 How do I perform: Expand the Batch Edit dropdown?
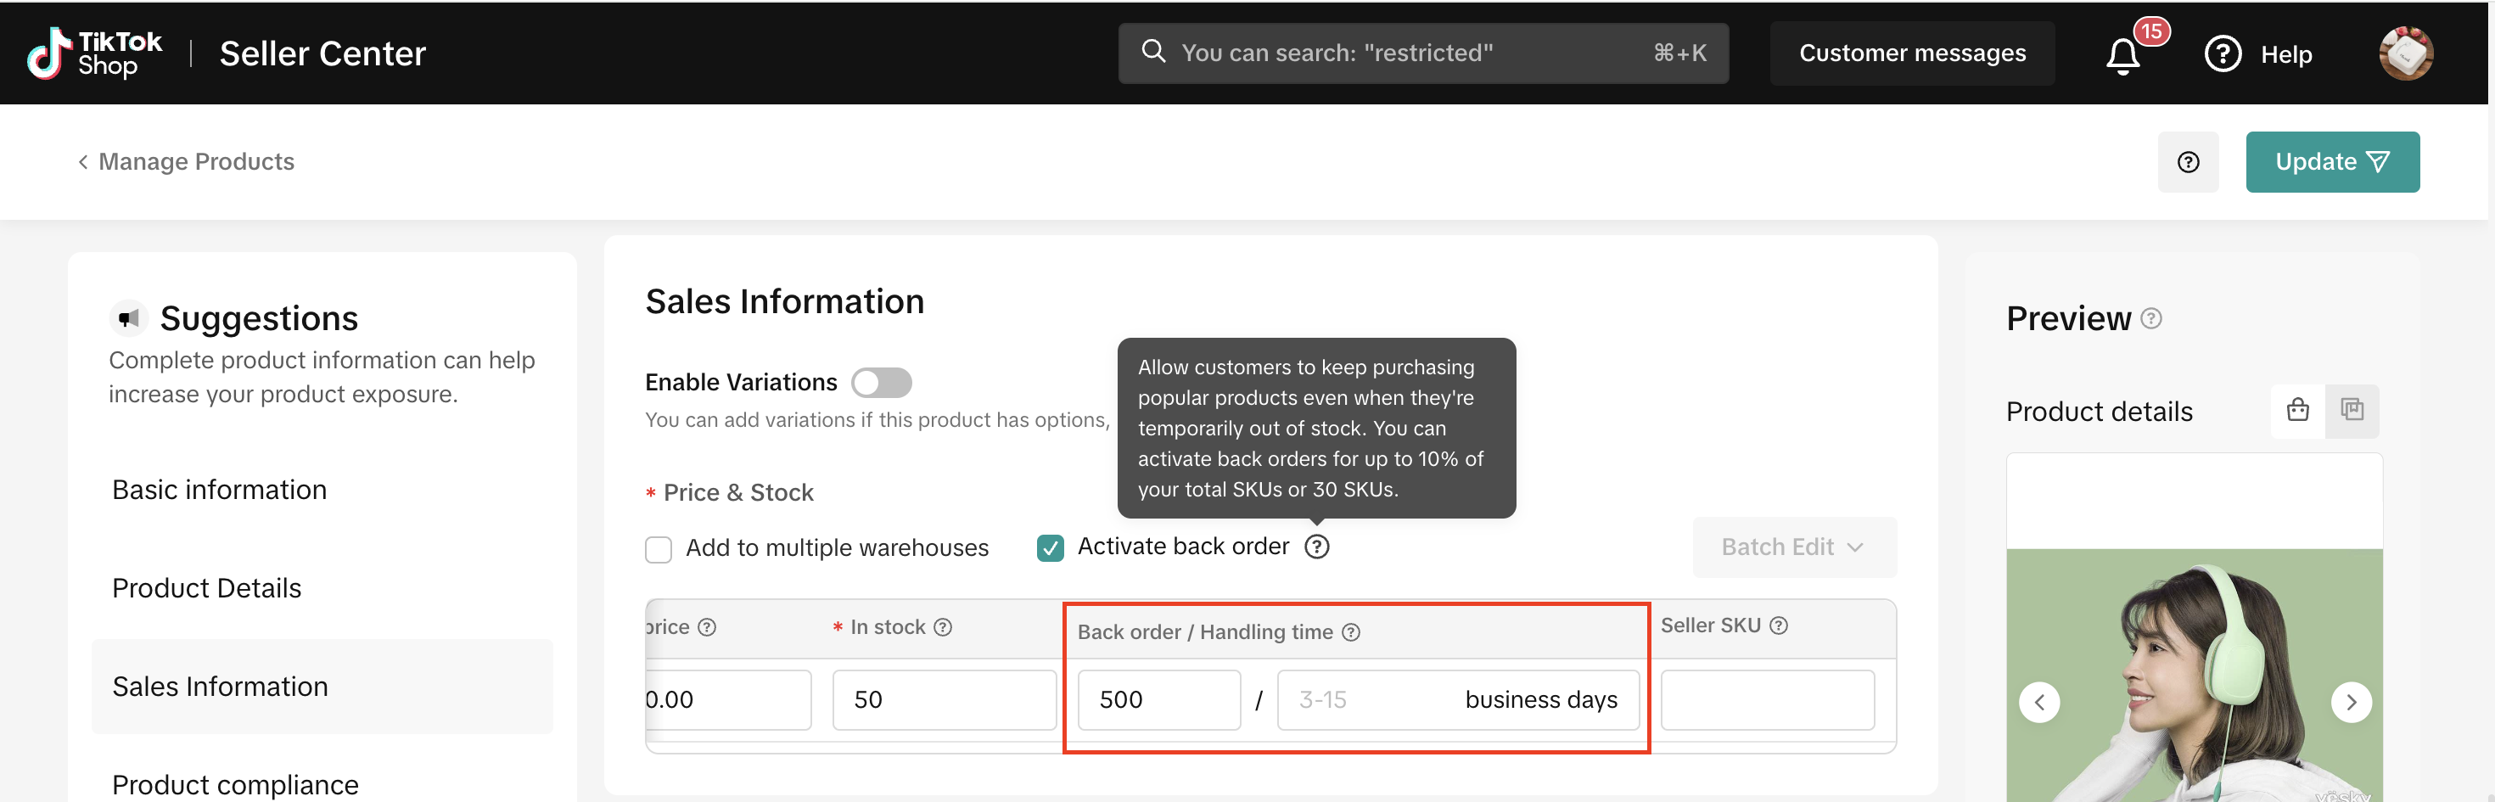1793,547
